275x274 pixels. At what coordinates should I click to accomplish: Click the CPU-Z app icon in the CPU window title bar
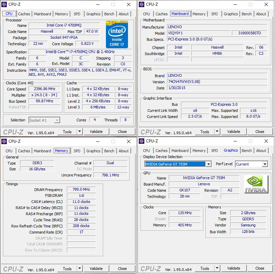coord(4,4)
